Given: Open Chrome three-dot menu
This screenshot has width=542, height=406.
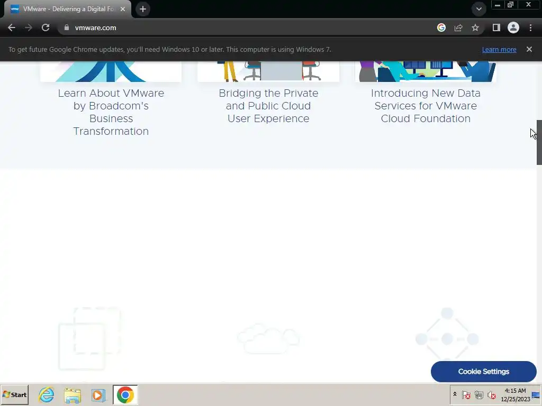Looking at the screenshot, I should pos(530,27).
